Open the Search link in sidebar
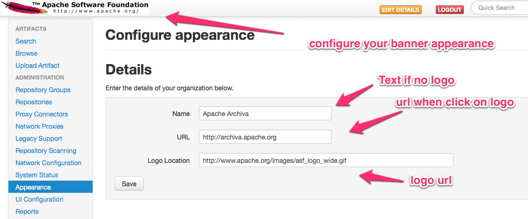The width and height of the screenshot is (528, 219). point(26,41)
